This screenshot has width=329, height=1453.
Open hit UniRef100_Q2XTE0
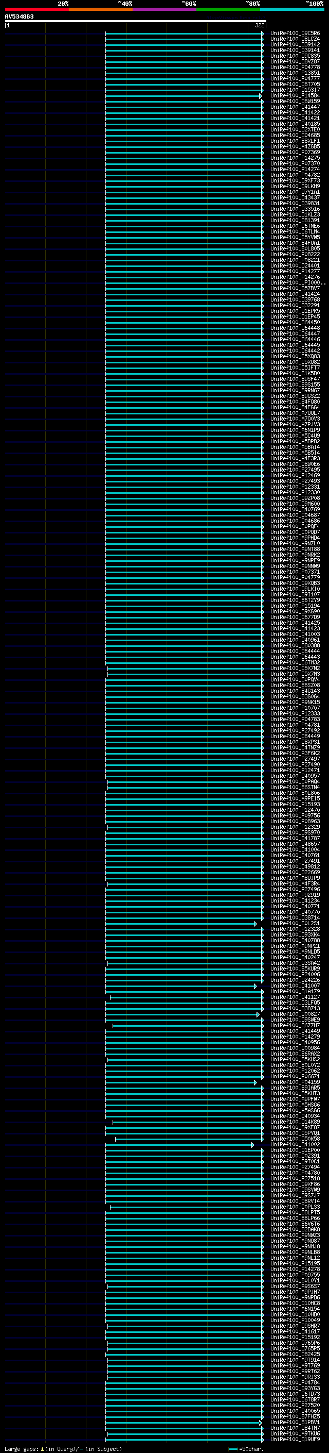click(295, 130)
